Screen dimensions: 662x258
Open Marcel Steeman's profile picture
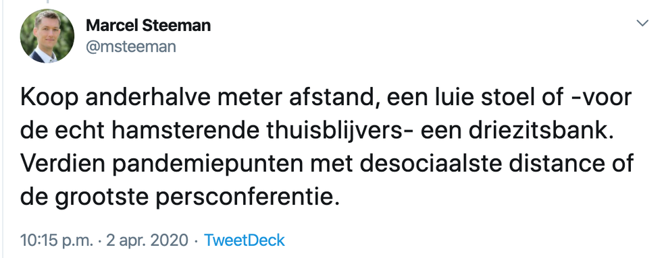[x=47, y=36]
